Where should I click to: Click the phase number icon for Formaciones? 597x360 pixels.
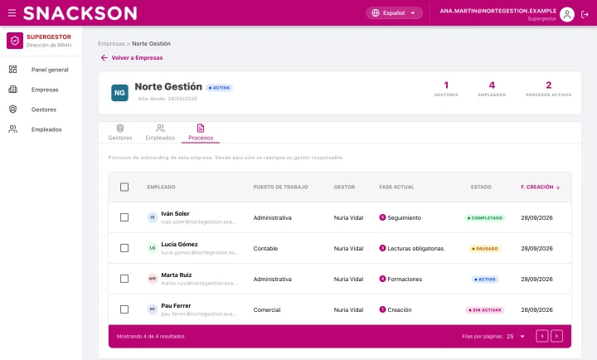coord(382,279)
